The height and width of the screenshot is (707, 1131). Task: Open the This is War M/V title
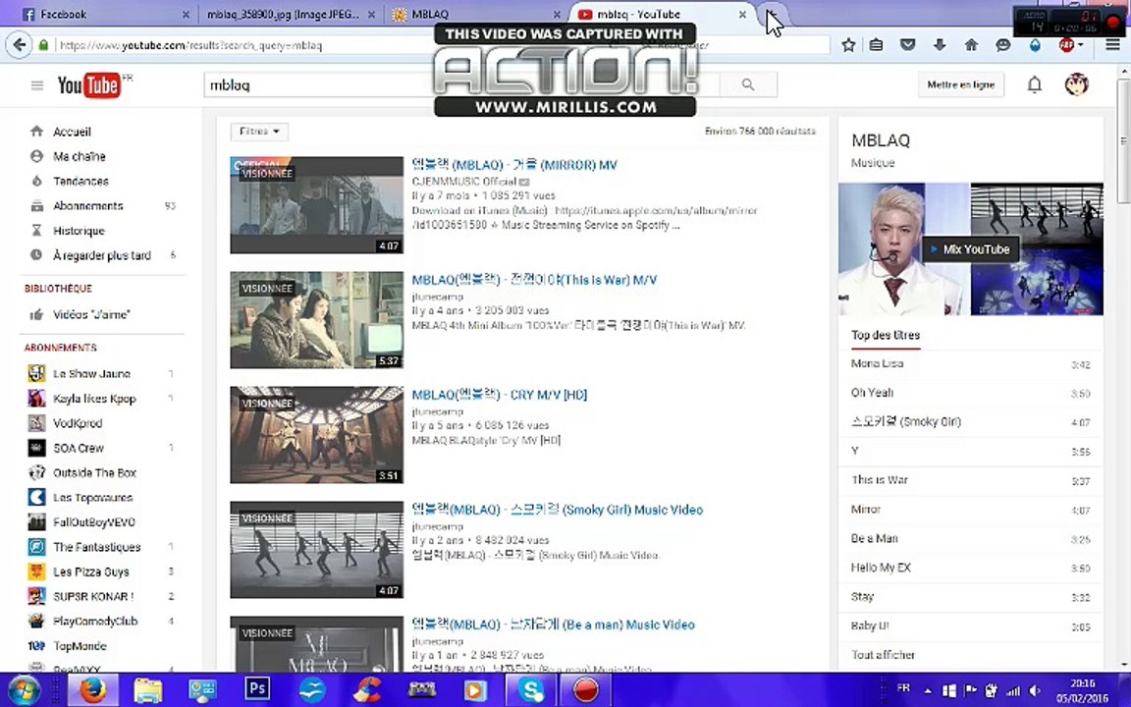tap(534, 279)
